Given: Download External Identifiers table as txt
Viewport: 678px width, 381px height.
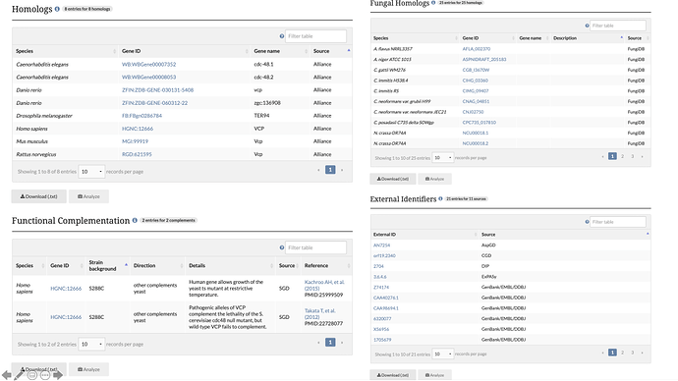Looking at the screenshot, I should click(x=393, y=375).
